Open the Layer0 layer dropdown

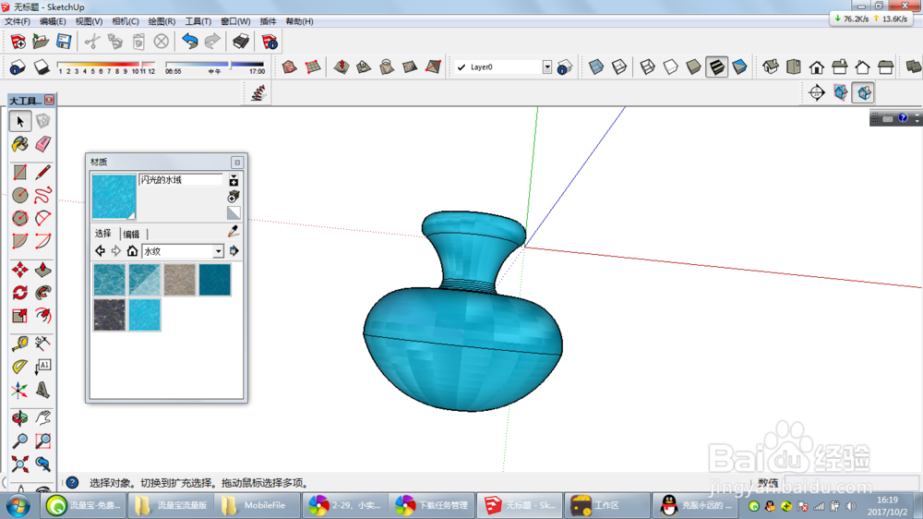547,67
